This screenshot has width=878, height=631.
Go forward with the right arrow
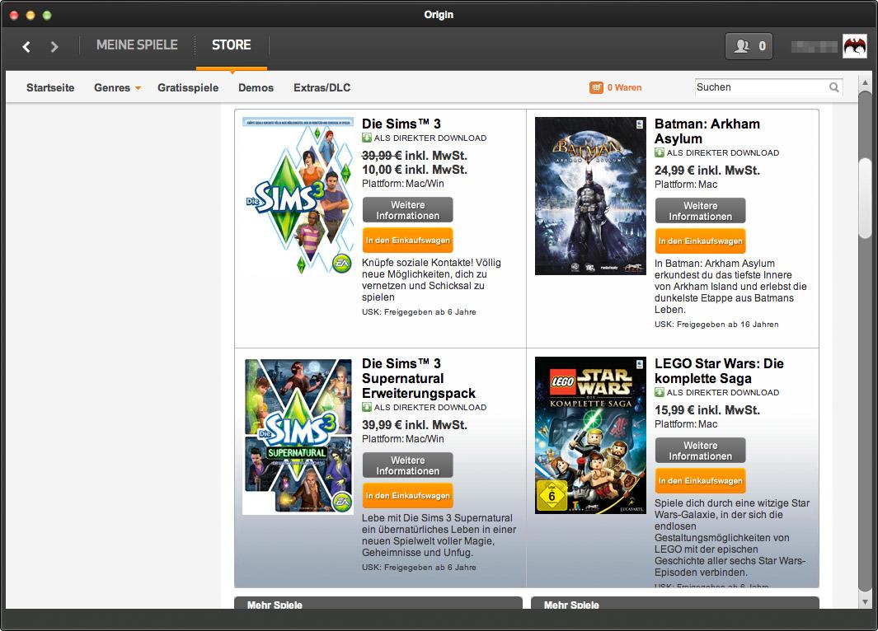tap(54, 46)
